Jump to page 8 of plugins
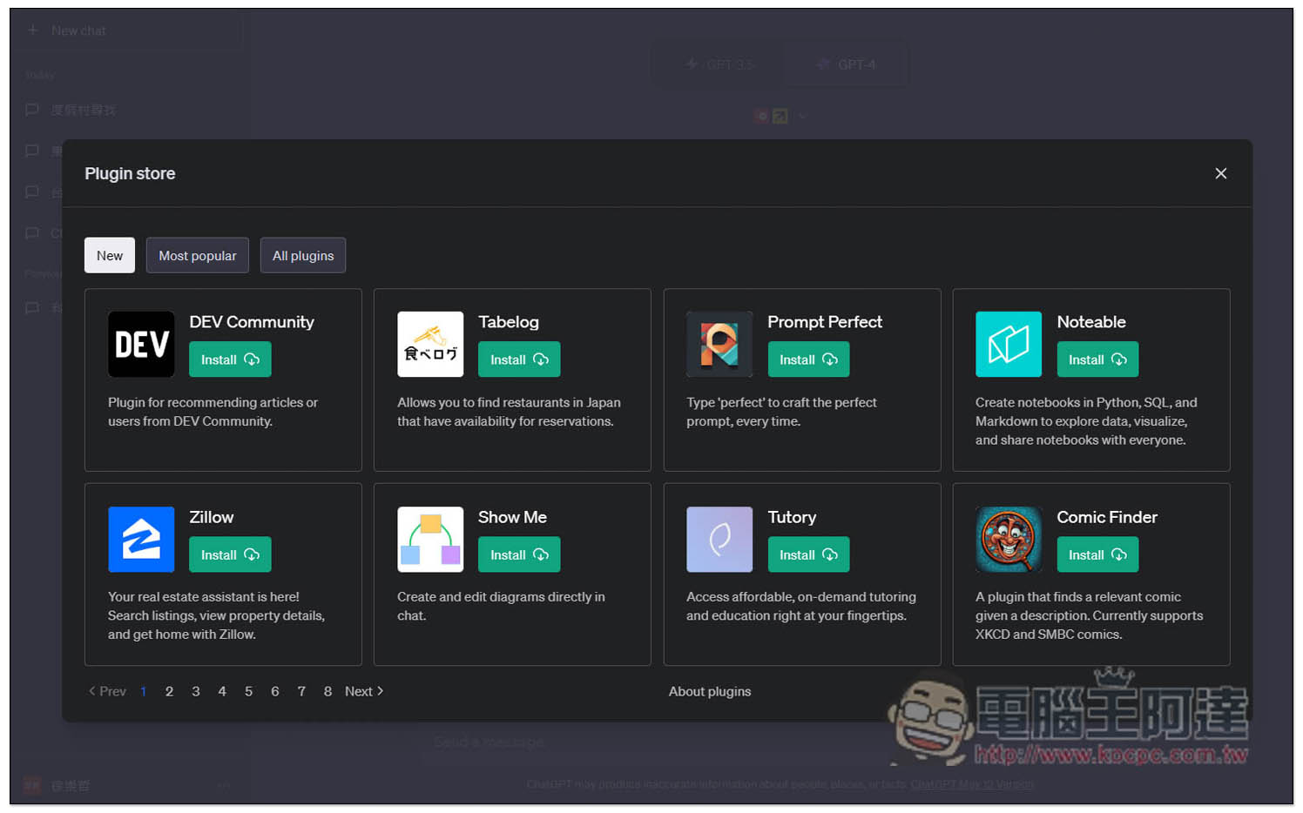 (x=327, y=692)
